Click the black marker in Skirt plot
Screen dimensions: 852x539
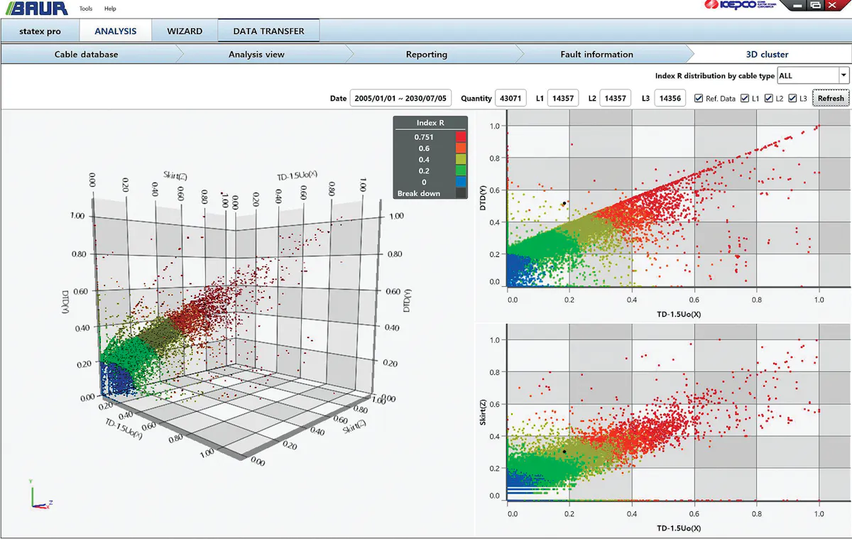coord(564,452)
